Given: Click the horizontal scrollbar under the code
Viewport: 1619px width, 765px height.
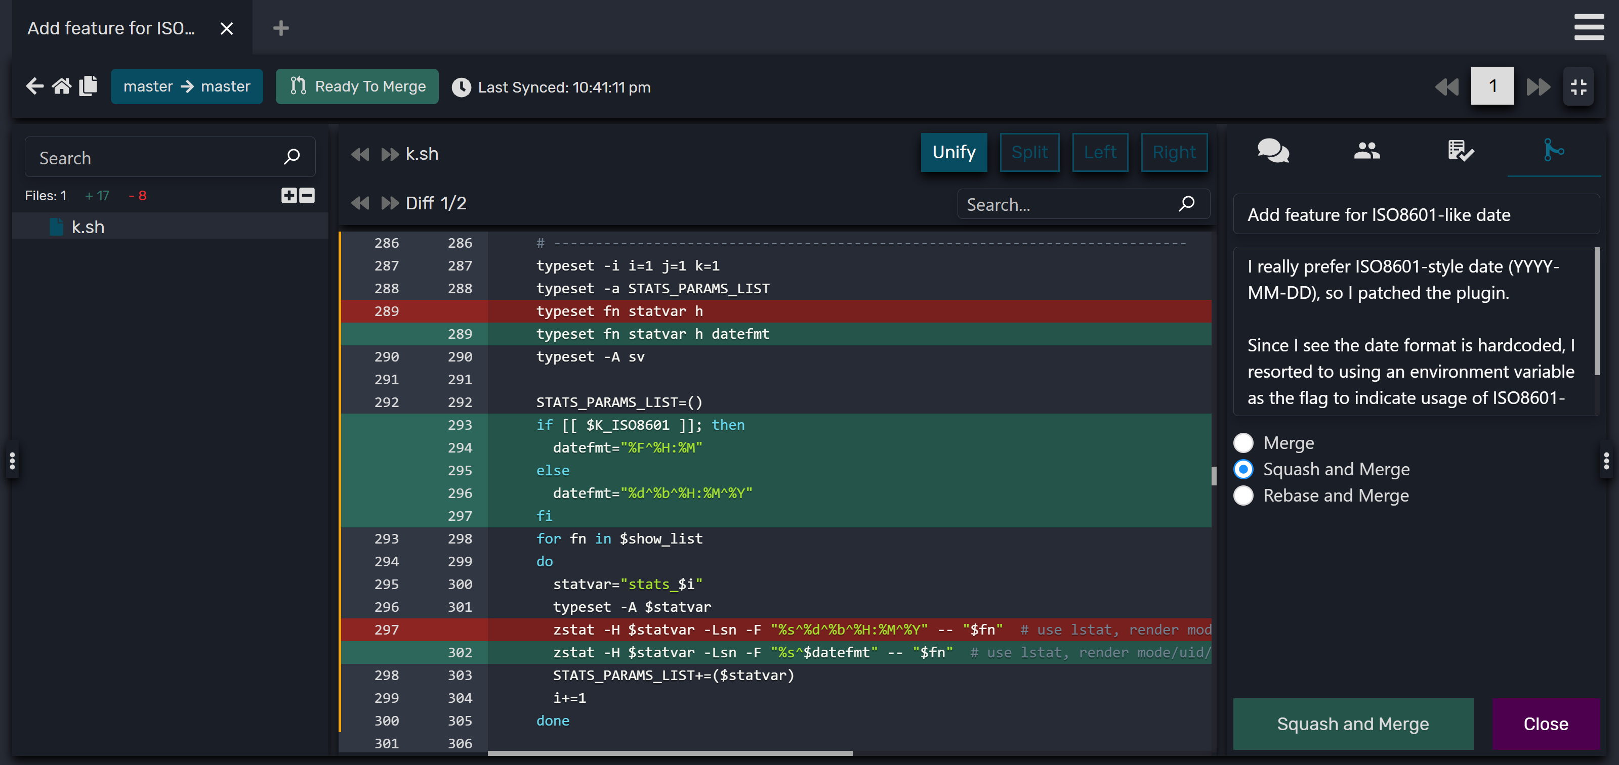Looking at the screenshot, I should click(670, 752).
